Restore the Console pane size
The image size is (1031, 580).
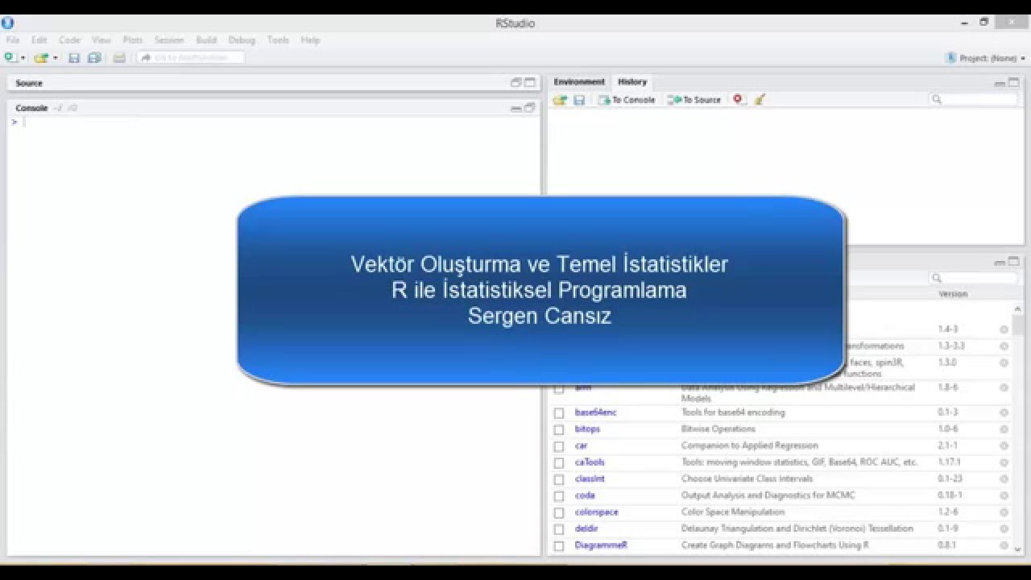[530, 108]
